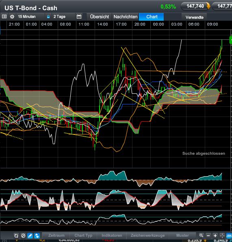The width and height of the screenshot is (232, 242).
Task: Click the US T-Bond - Cash title
Action: pyautogui.click(x=31, y=8)
